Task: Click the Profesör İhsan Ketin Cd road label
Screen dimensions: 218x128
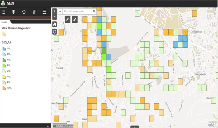Action: point(77,89)
